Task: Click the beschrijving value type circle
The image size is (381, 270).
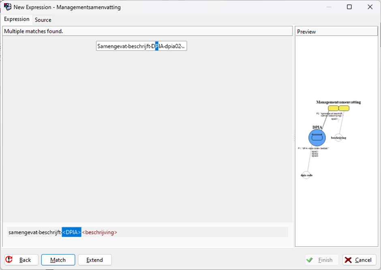Action: pyautogui.click(x=338, y=138)
